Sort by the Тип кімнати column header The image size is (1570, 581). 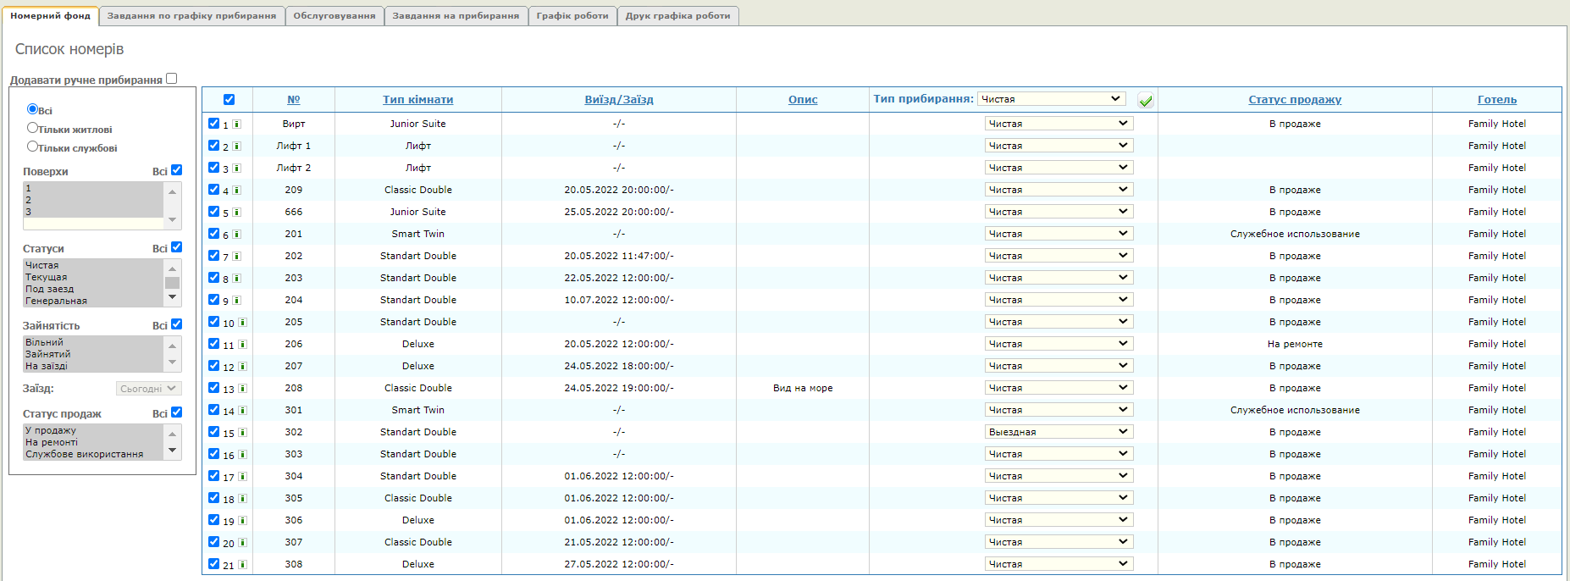(x=417, y=100)
